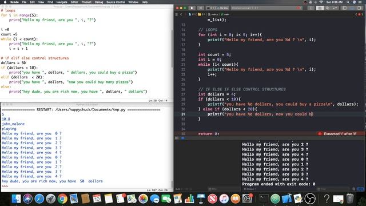366x206 pixels.
Task: Open Launchpad rocket from the Dock
Action: point(51,199)
